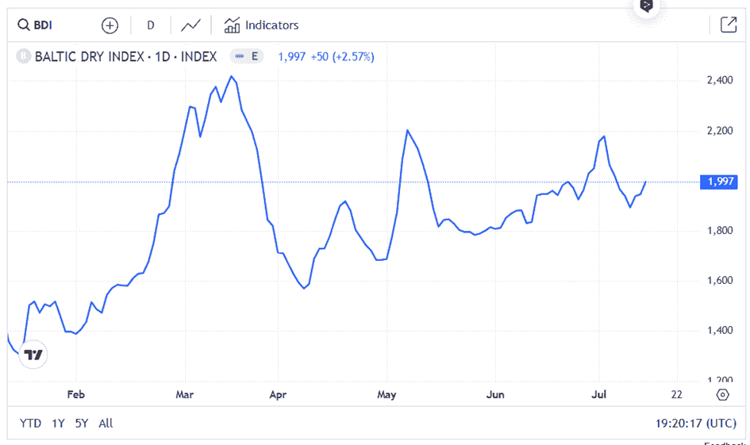Click the May time axis label
The height and width of the screenshot is (445, 750).
click(x=387, y=395)
